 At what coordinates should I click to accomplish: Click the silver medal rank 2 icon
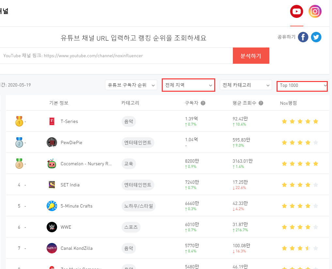[x=19, y=142]
